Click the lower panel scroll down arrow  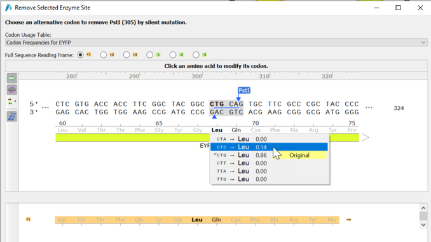423,225
